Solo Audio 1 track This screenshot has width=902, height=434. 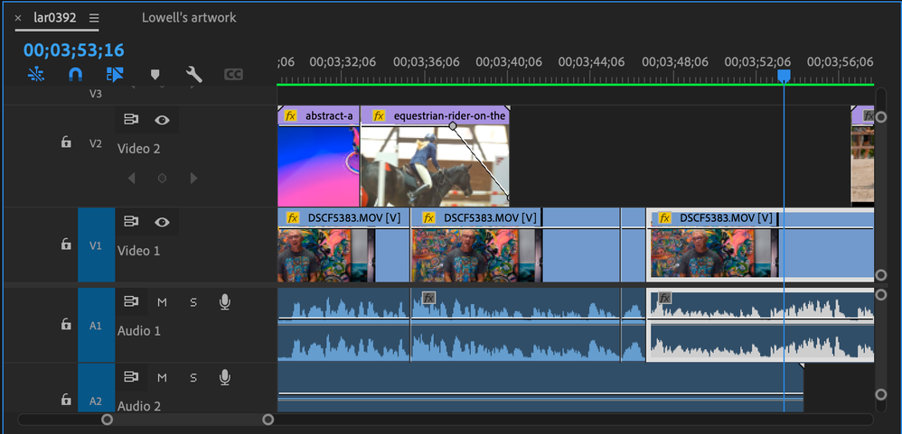pyautogui.click(x=193, y=302)
